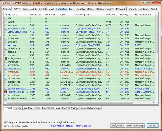This screenshot has height=131, width=162.
Task: Sort by the Image name column header
Action: [x=16, y=15]
